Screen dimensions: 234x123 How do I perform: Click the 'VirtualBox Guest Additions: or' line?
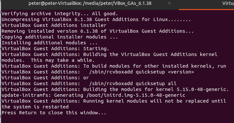(45, 78)
